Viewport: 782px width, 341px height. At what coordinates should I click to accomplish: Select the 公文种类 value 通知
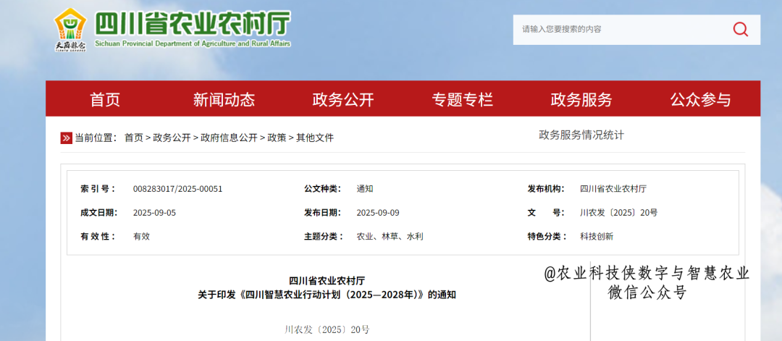[x=365, y=189]
